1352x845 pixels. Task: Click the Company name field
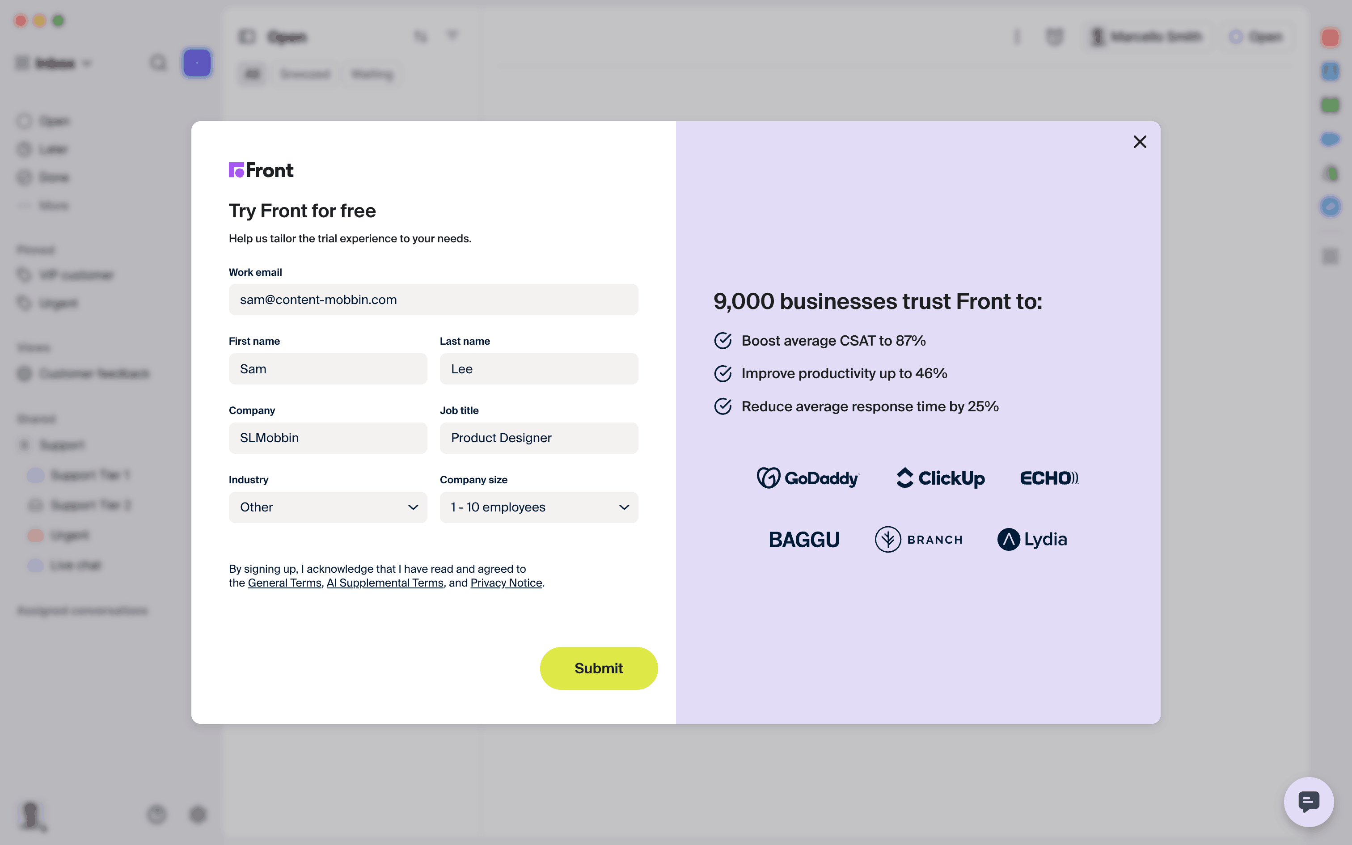pos(328,438)
